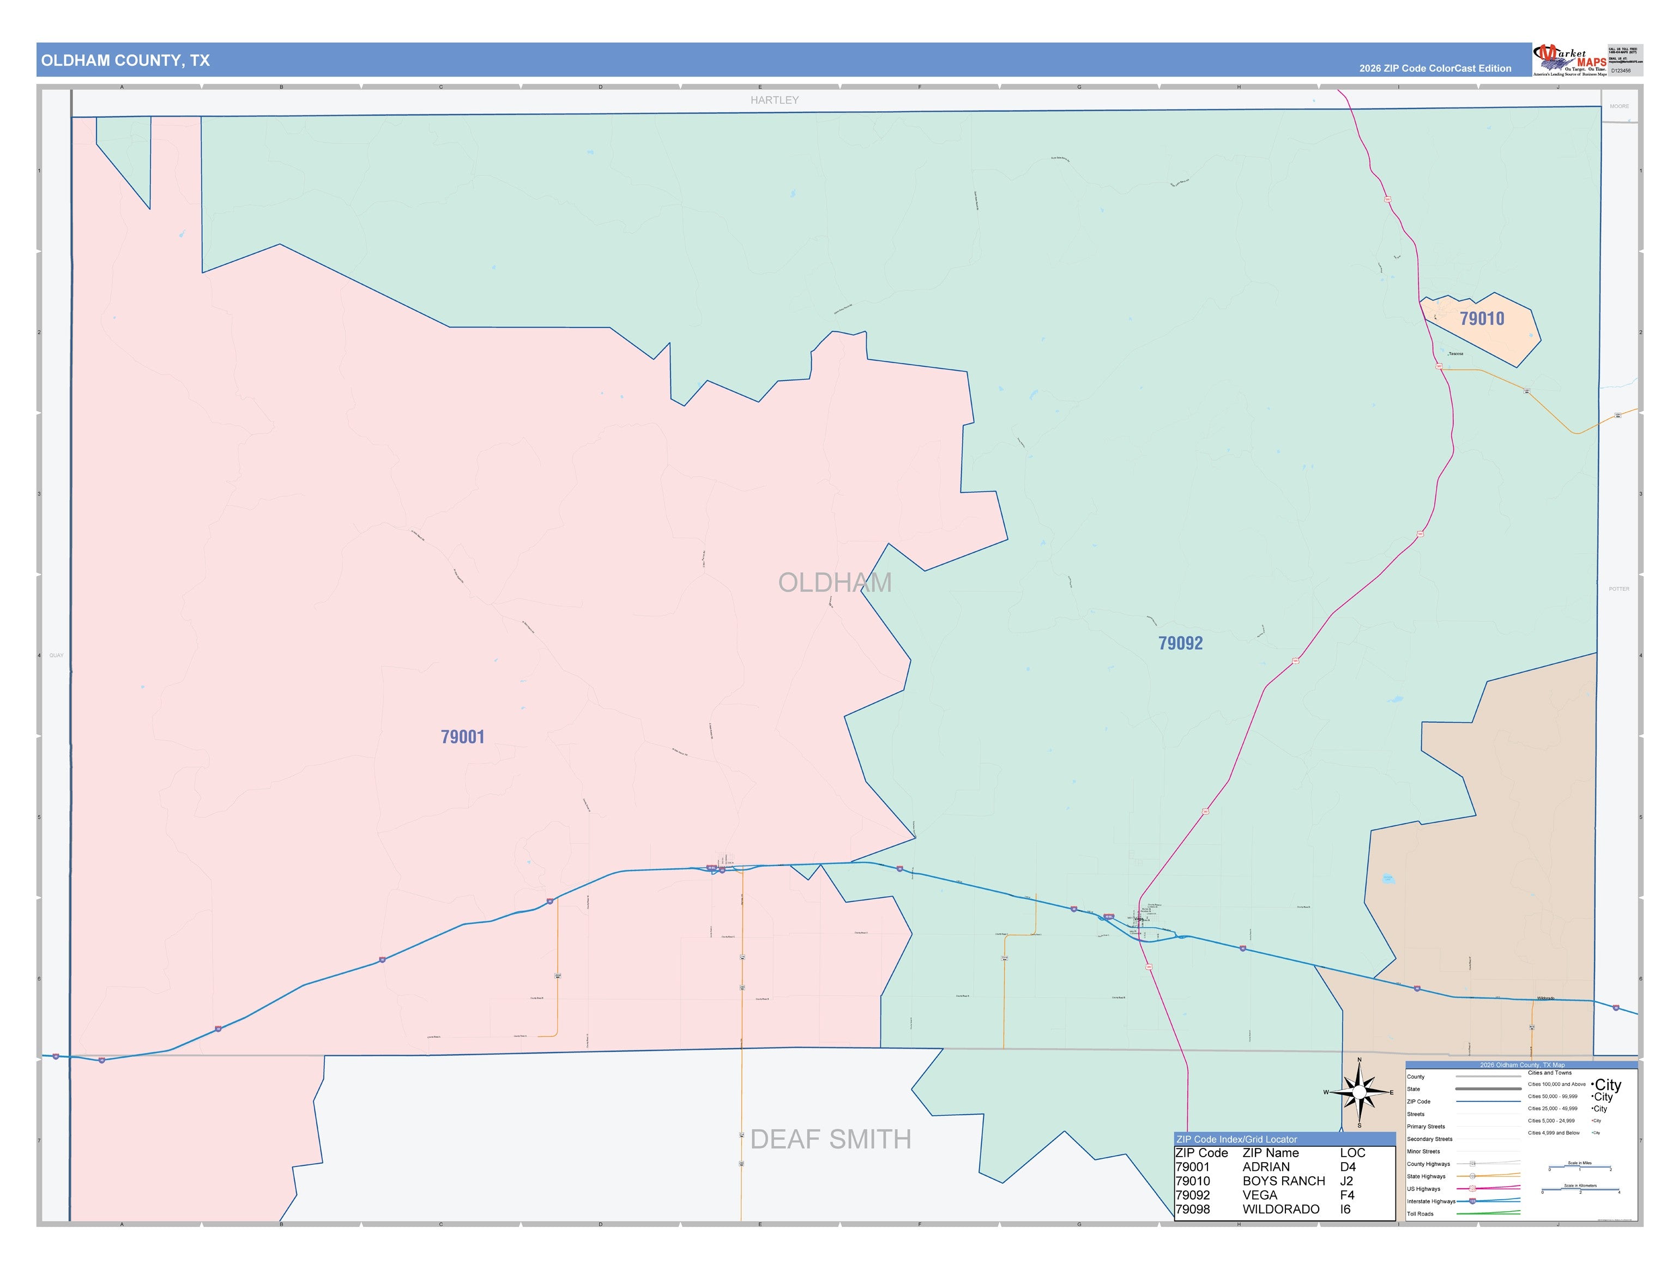Click the 79010 ZIP label on map
The image size is (1679, 1270).
pos(1482,319)
